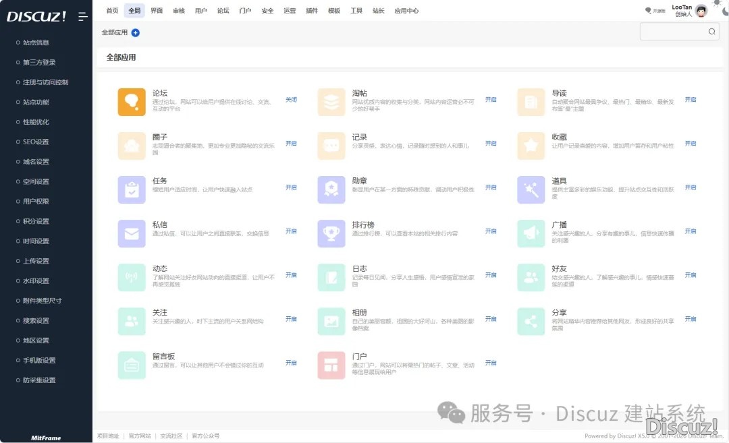Select the 论坛 forum app icon
This screenshot has width=729, height=443.
(132, 100)
